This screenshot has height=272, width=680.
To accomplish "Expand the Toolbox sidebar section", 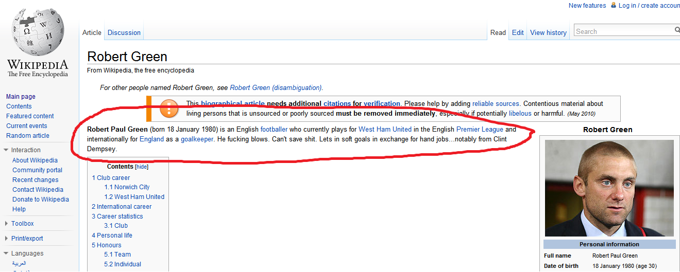I will (x=6, y=224).
